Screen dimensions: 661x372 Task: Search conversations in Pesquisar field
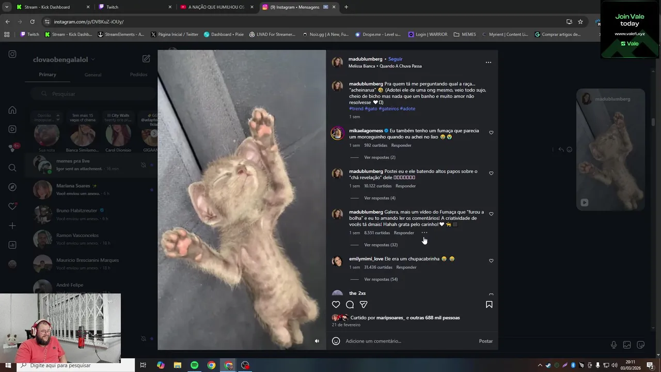[x=93, y=94]
